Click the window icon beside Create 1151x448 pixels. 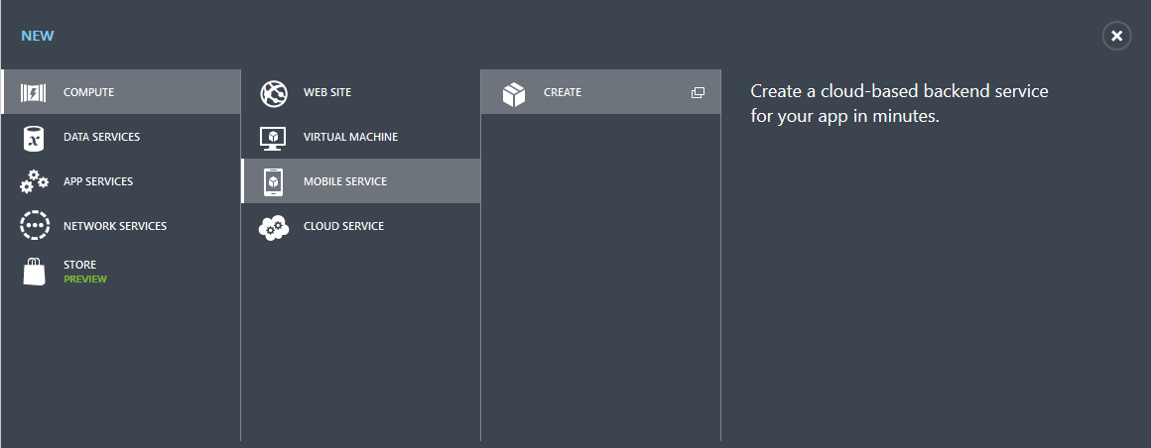(699, 92)
